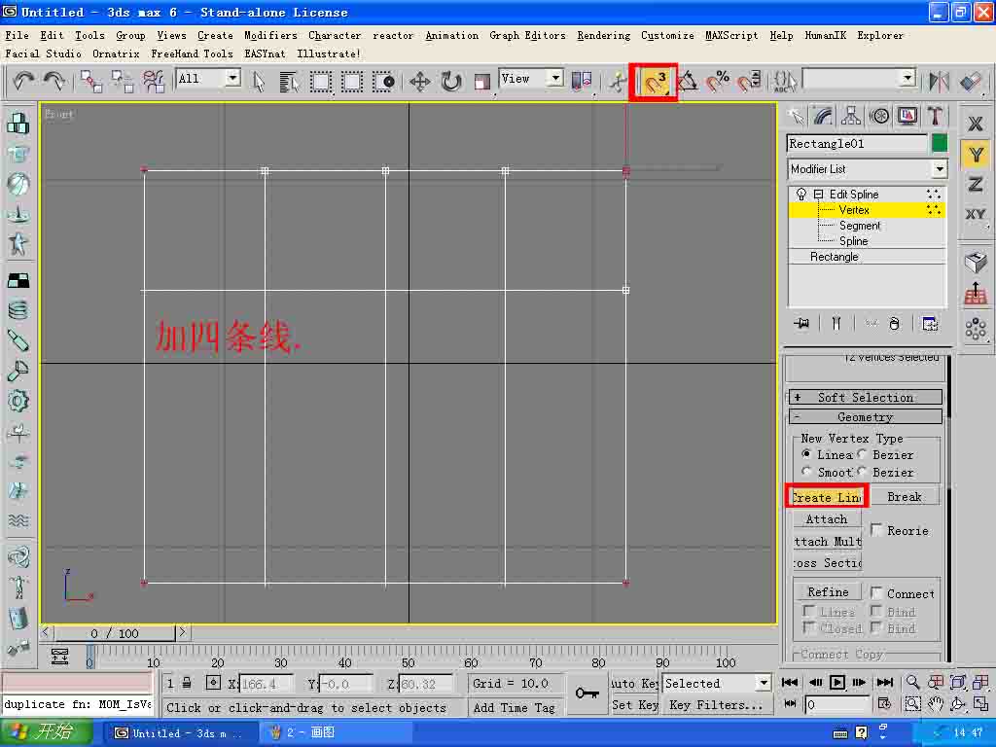Click Configure Modifier Sets icon
This screenshot has width=996, height=747.
pyautogui.click(x=930, y=324)
